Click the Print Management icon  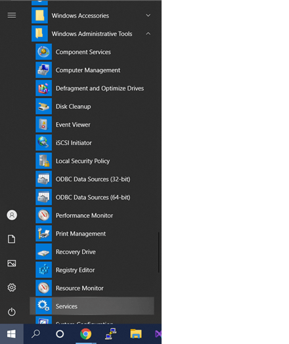[x=43, y=234]
